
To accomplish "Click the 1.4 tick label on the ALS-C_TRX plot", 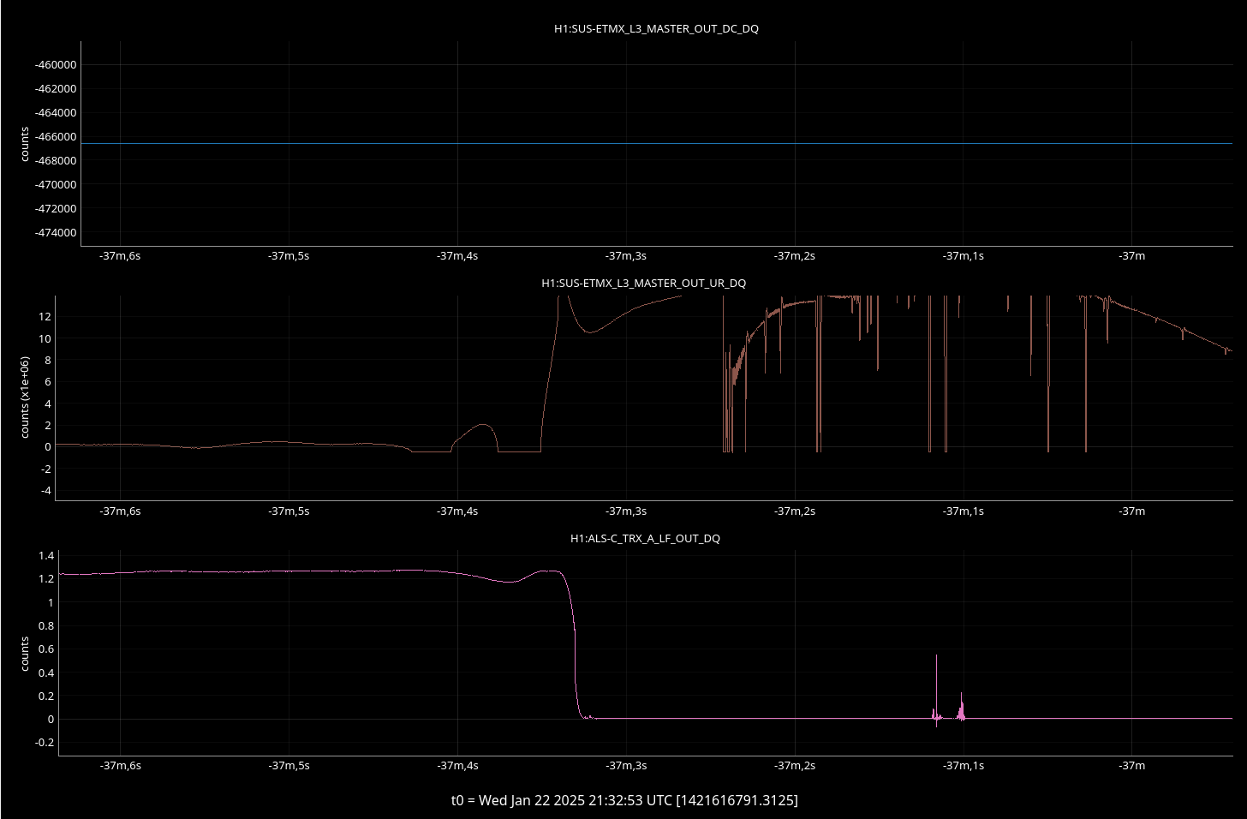I will click(46, 556).
